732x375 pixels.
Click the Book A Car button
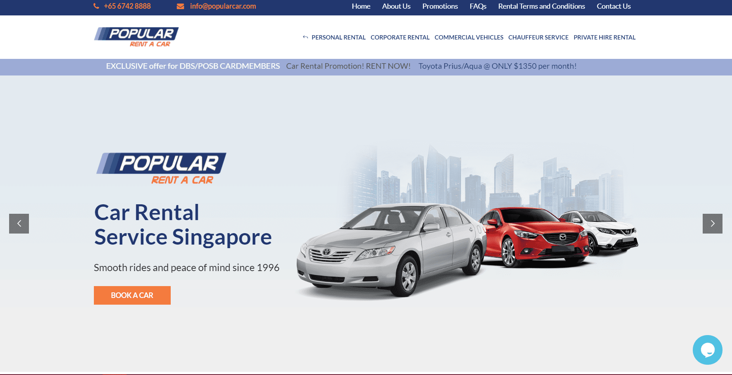[x=132, y=295]
